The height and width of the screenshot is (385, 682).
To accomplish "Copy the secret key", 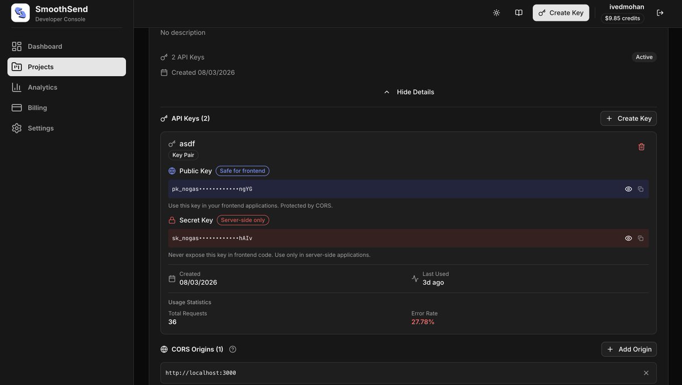I will 641,238.
